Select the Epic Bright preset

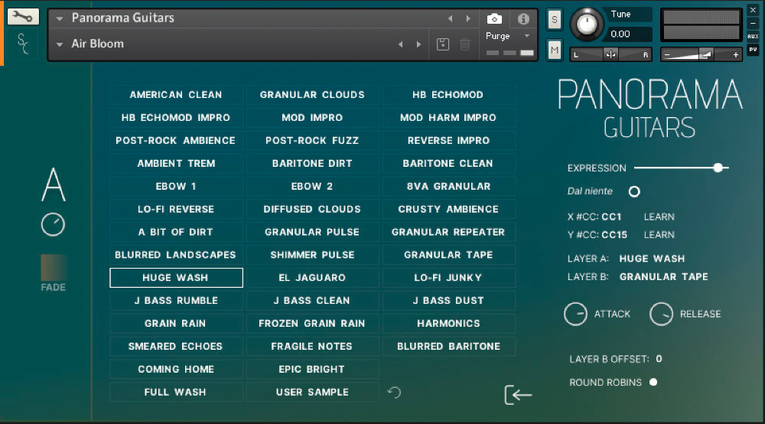(x=312, y=370)
